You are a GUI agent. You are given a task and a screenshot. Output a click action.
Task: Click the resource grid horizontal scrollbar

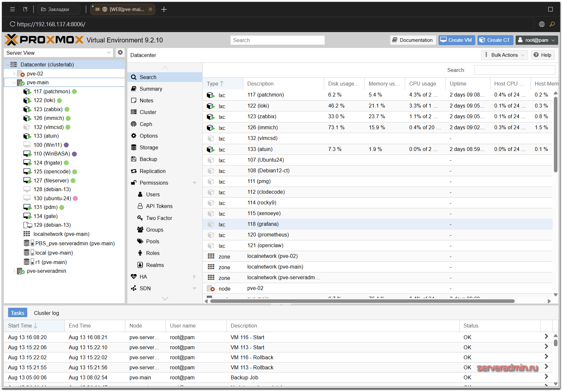362,301
